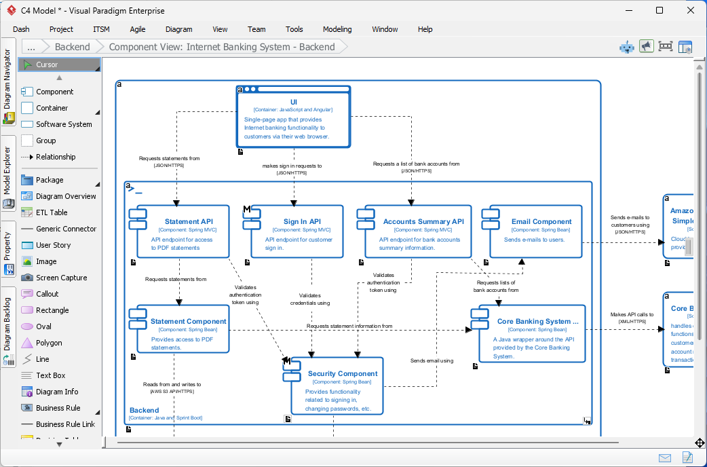Click the robot assistant icon in the toolbar
The height and width of the screenshot is (467, 707).
pyautogui.click(x=626, y=47)
